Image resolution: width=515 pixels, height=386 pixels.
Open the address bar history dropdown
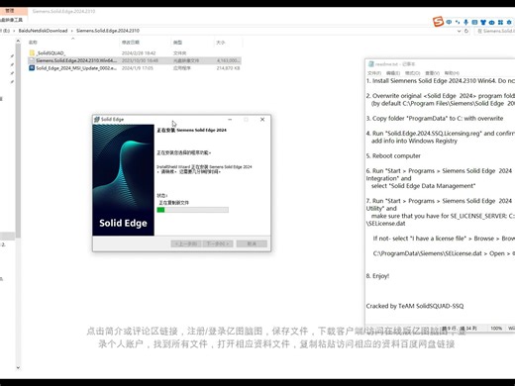(459, 31)
